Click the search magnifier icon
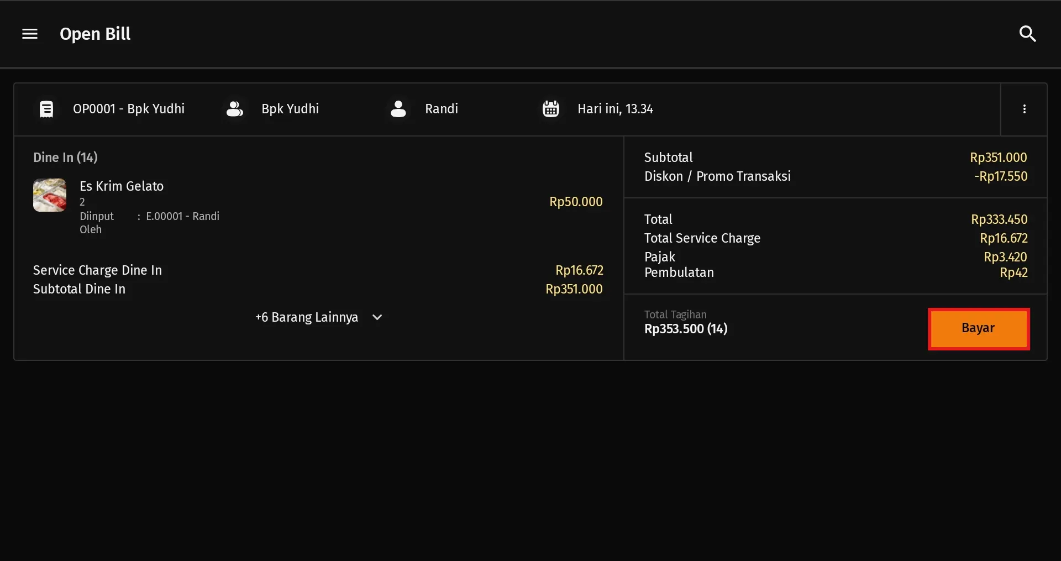Viewport: 1061px width, 561px height. (1027, 34)
